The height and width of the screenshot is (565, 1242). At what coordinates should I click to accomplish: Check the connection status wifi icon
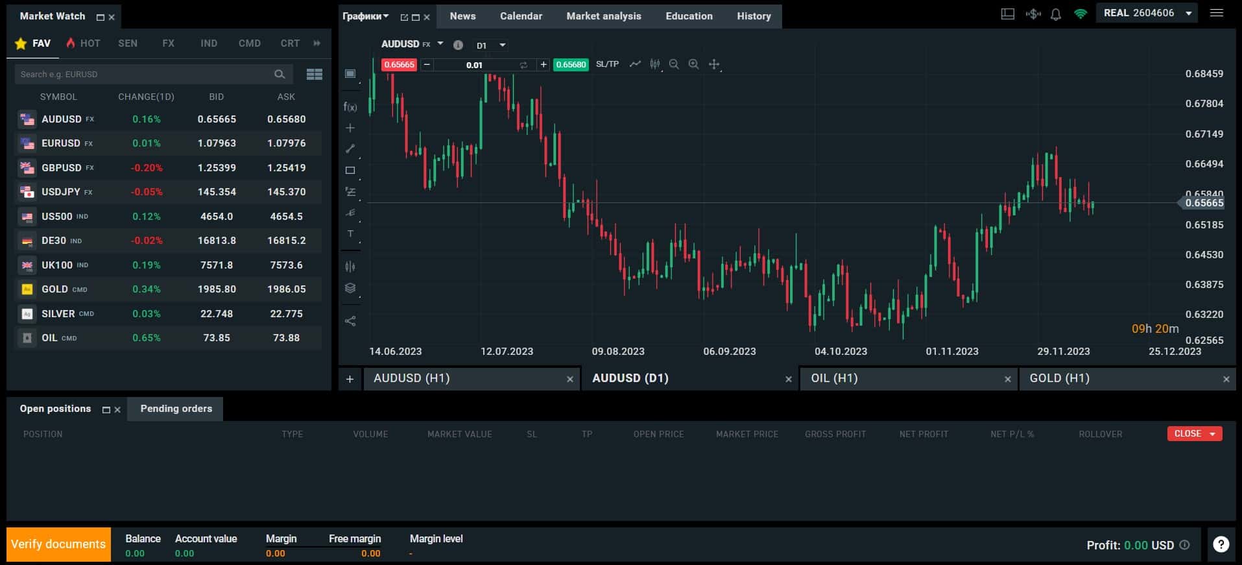1081,14
